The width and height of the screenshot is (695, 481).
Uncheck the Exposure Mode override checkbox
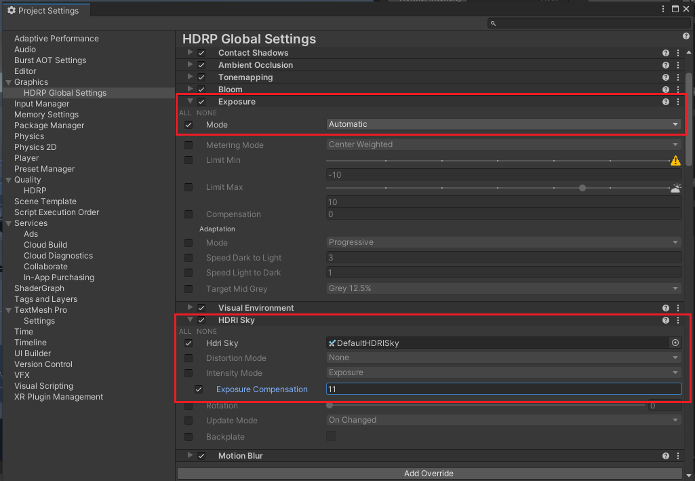pos(188,125)
